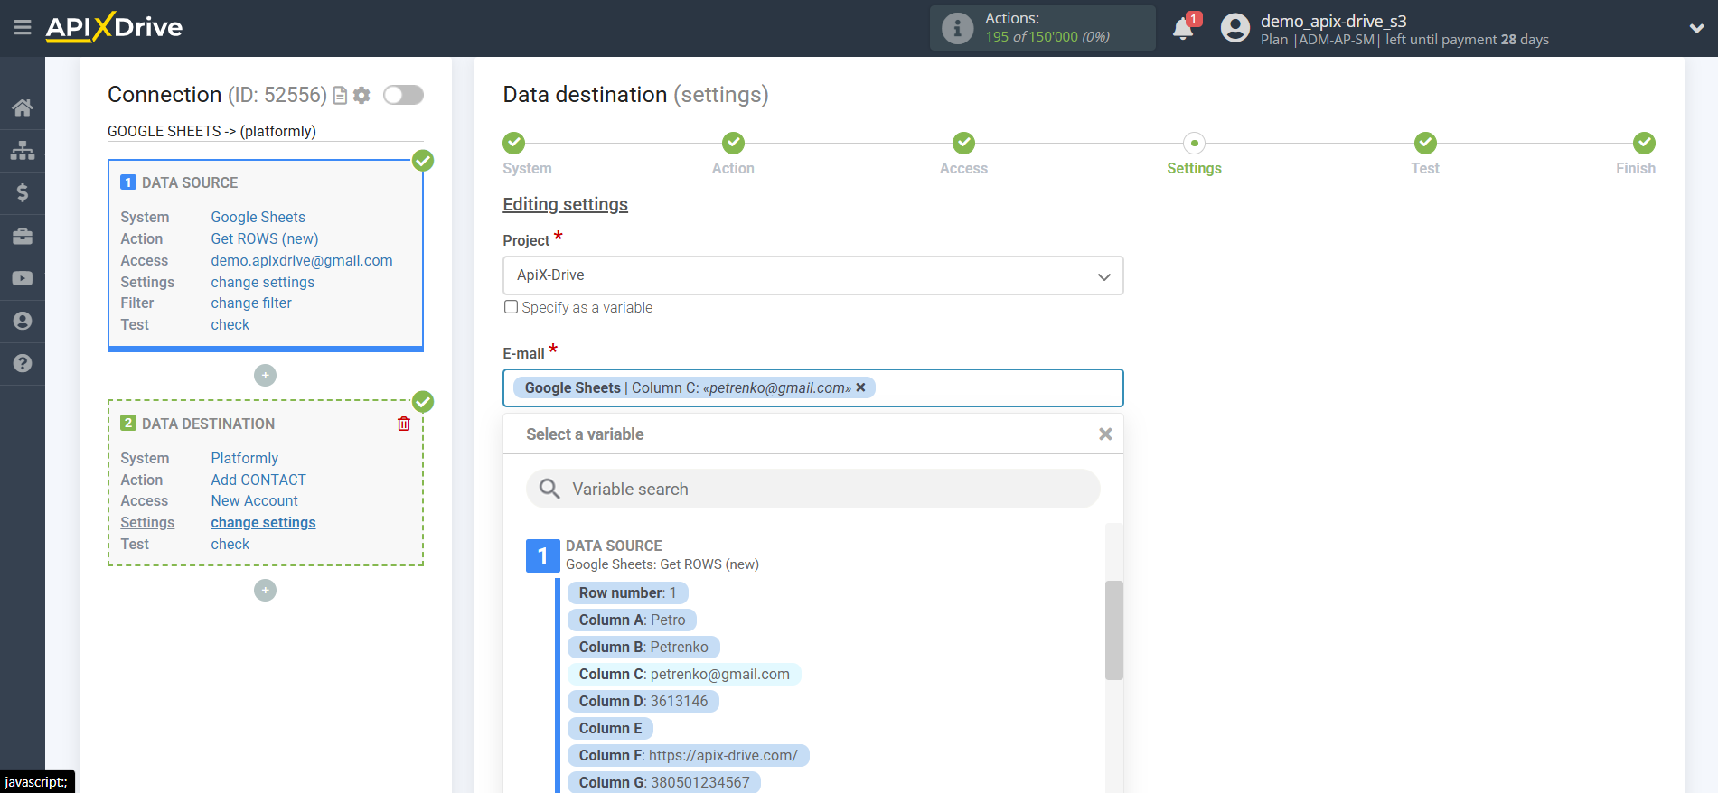Select variable Column G: 380501234567
The image size is (1718, 793).
tap(664, 782)
